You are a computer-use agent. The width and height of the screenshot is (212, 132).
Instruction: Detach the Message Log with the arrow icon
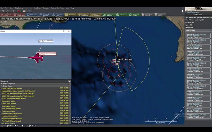point(70,81)
